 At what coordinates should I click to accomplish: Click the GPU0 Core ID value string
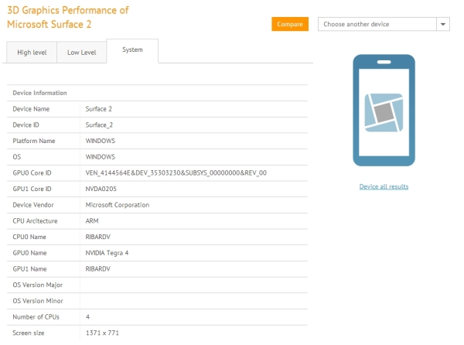[176, 172]
